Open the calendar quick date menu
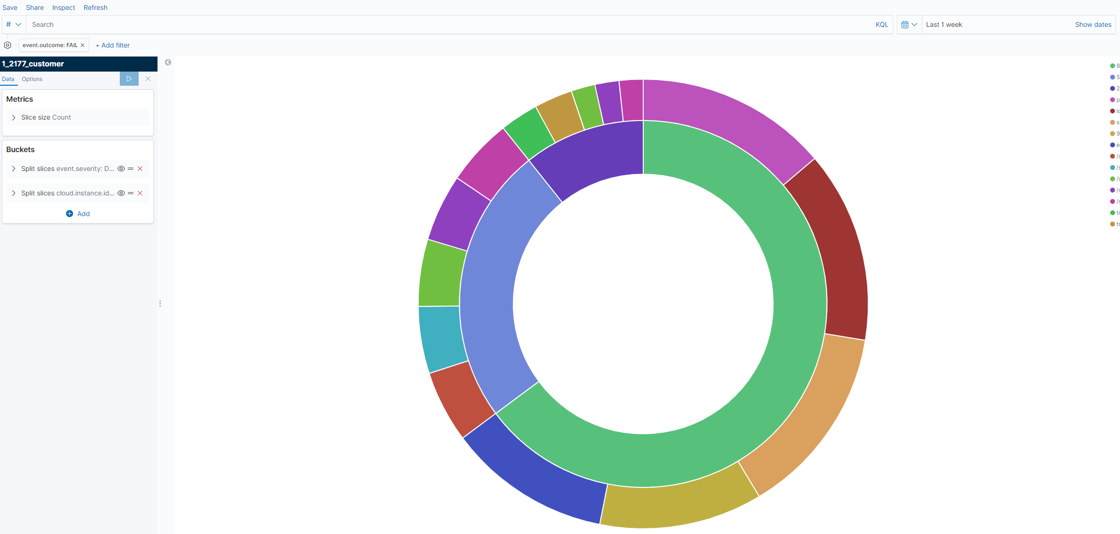The height and width of the screenshot is (534, 1120). [909, 24]
